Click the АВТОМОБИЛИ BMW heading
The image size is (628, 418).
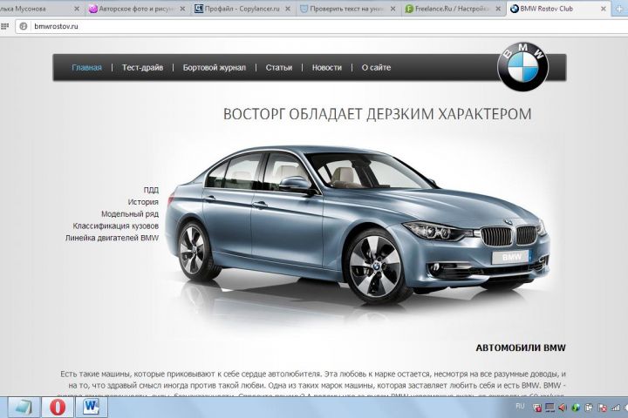pos(521,347)
